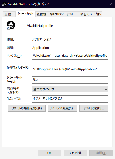The height and width of the screenshot is (159, 115).
Task: Click the title bar shortcut icon
Action: pos(4,4)
